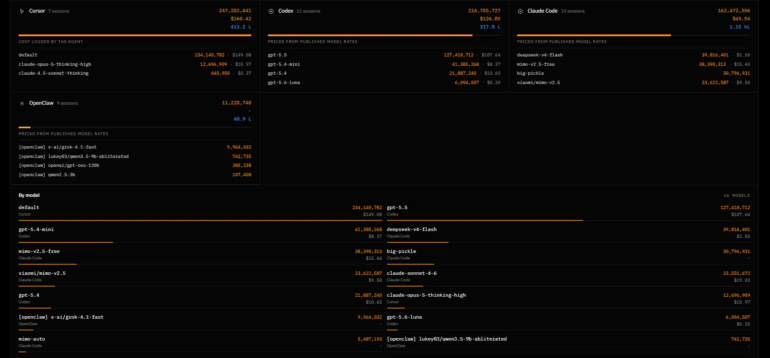Click the COST LOGGED BY THE AGENT label
770x358 pixels.
point(51,42)
